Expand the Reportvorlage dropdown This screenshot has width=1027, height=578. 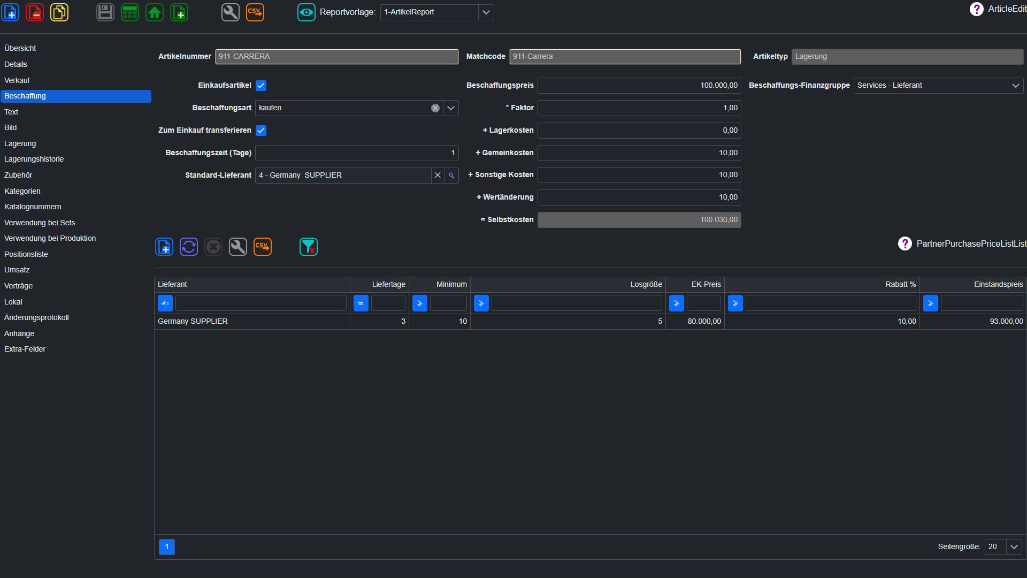(x=486, y=12)
